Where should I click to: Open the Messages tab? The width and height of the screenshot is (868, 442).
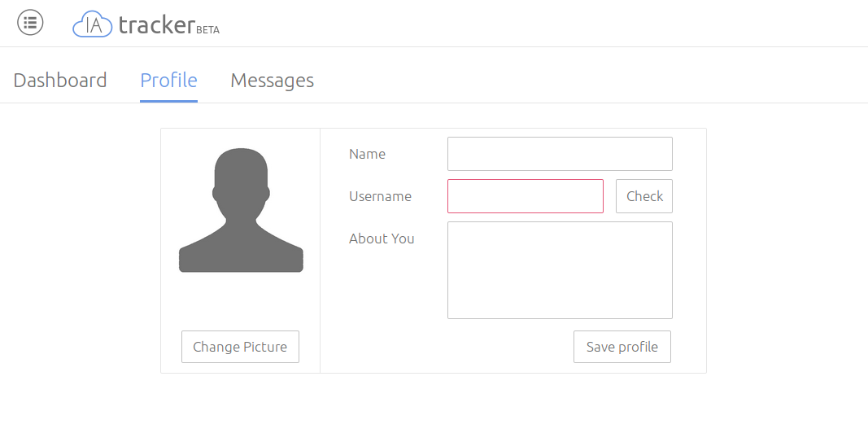[x=273, y=81]
